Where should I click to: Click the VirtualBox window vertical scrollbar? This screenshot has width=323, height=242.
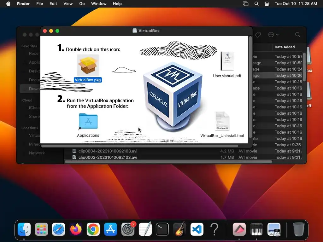point(250,87)
